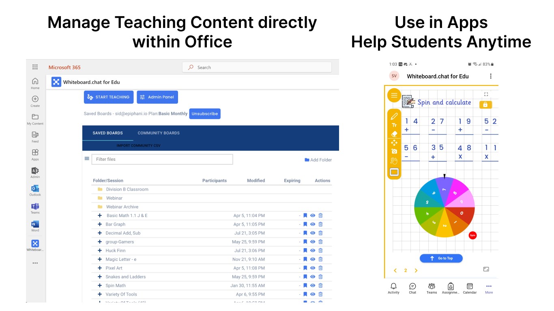The height and width of the screenshot is (311, 554).
Task: Expand the Pixel Art row
Action: (x=100, y=268)
